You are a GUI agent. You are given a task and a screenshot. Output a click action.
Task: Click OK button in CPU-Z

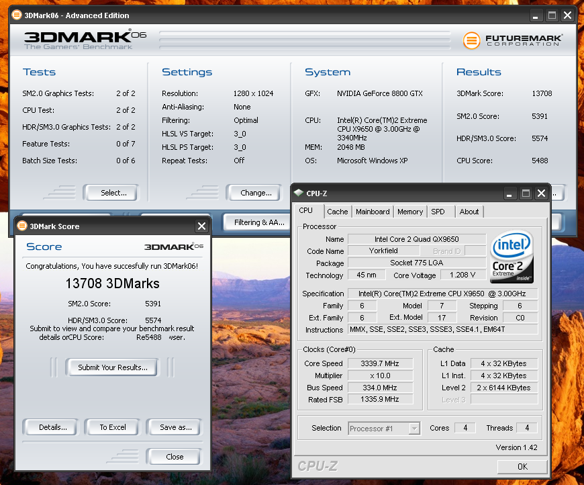coord(522,466)
